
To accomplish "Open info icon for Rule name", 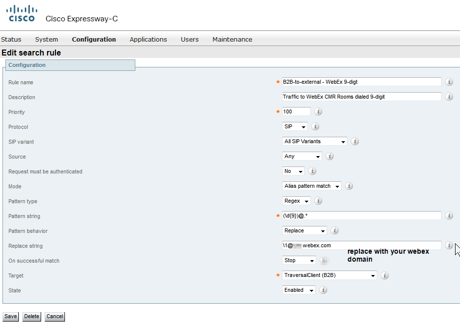I will [x=449, y=82].
